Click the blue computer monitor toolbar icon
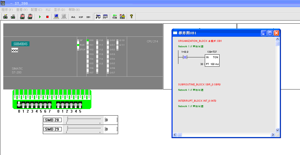The image size is (300, 155). (56, 17)
